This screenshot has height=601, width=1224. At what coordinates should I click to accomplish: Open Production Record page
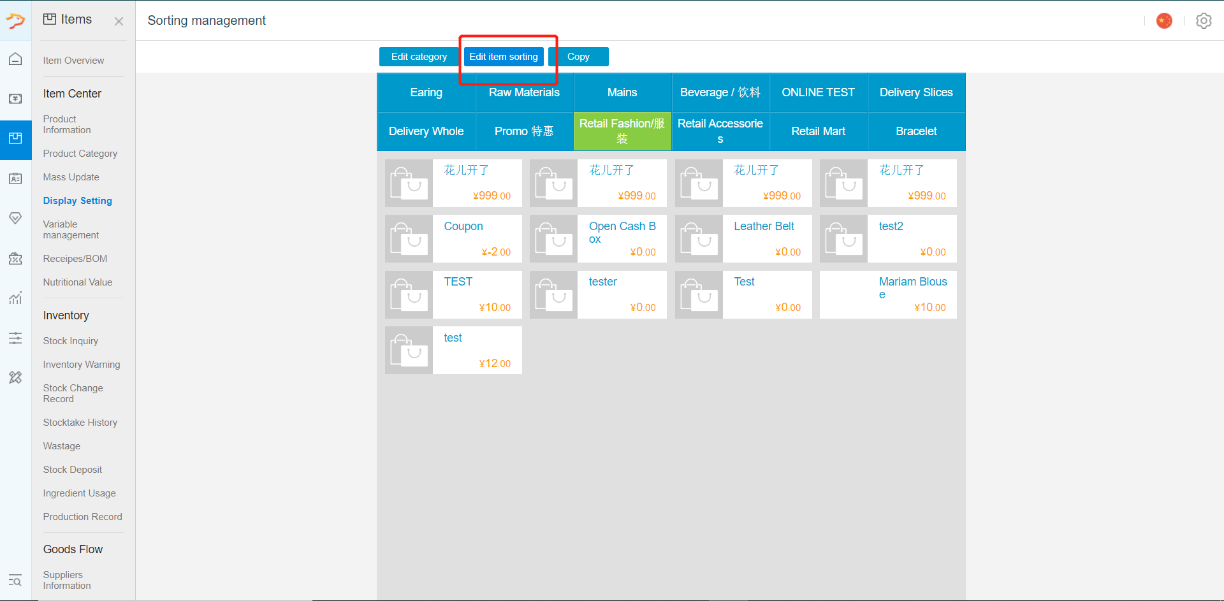[82, 517]
